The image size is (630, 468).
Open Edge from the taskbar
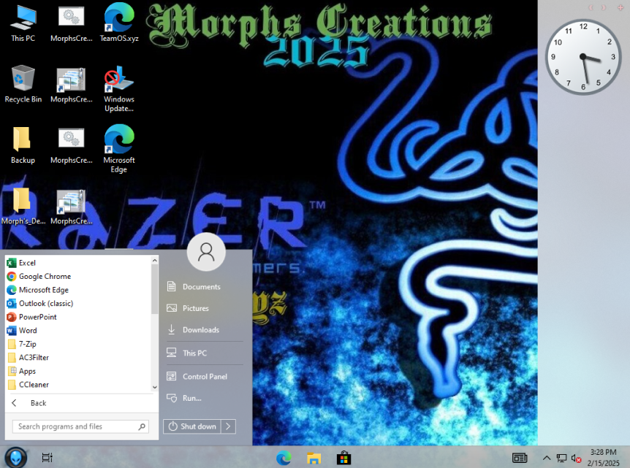[x=284, y=458]
